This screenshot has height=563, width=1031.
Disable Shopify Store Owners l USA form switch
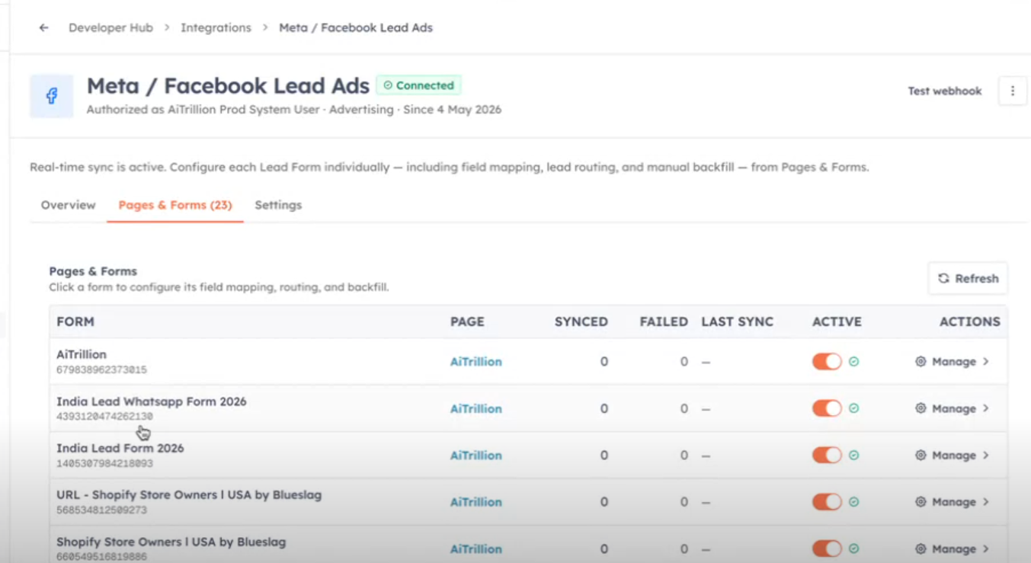[x=827, y=549]
